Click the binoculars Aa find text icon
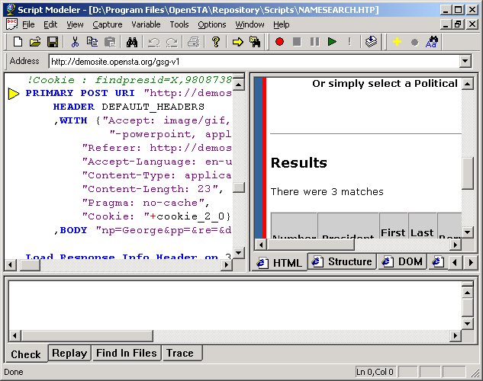This screenshot has height=381, width=483. coord(432,41)
